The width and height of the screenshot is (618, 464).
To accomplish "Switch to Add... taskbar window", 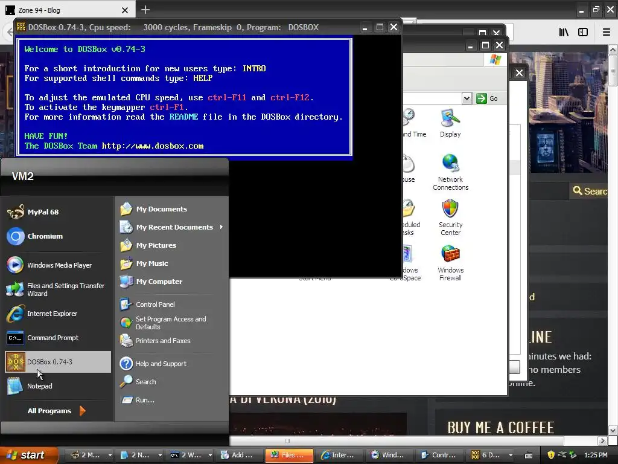I will [x=238, y=456].
